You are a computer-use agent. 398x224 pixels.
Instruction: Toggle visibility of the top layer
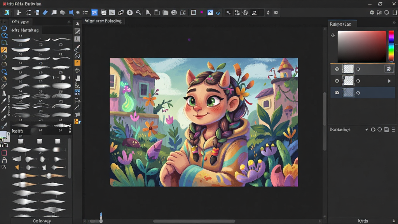[337, 69]
